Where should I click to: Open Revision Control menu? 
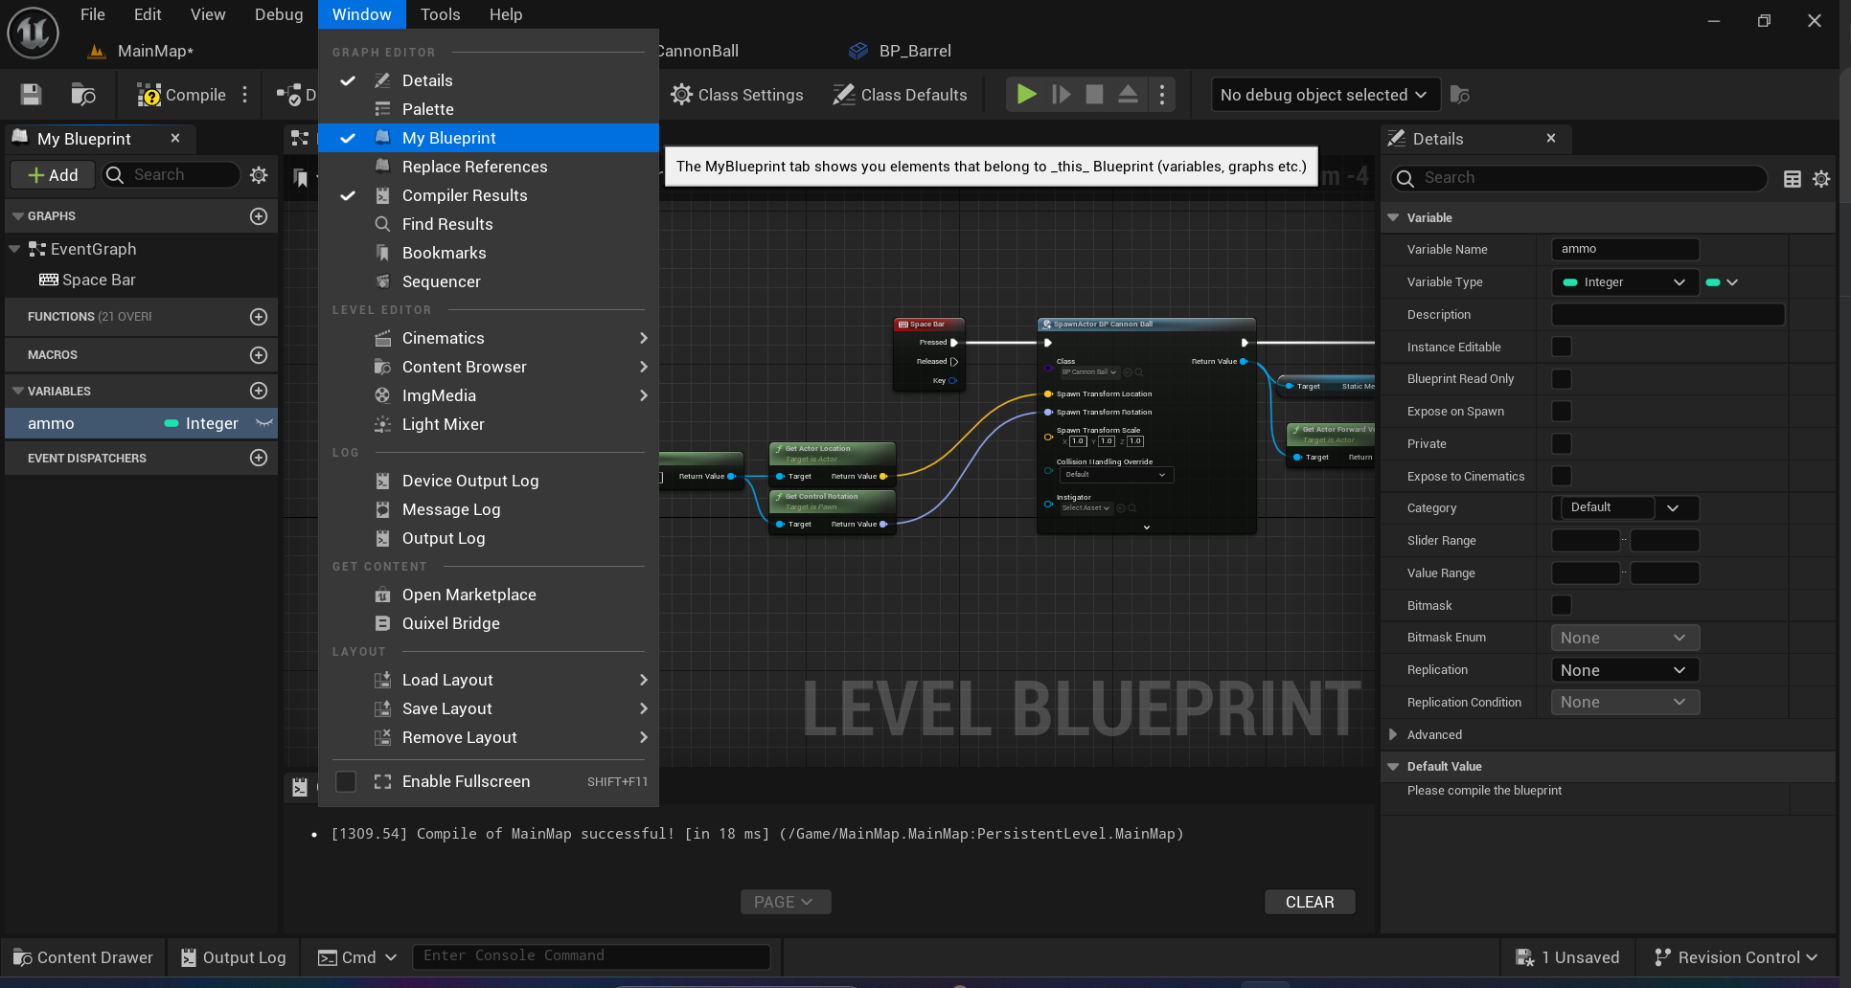1735,957
